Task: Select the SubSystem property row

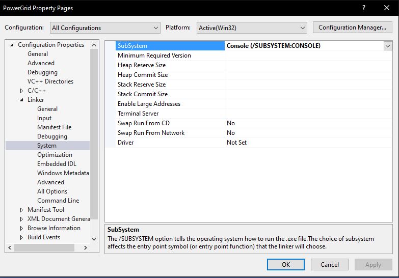Action: click(170, 46)
